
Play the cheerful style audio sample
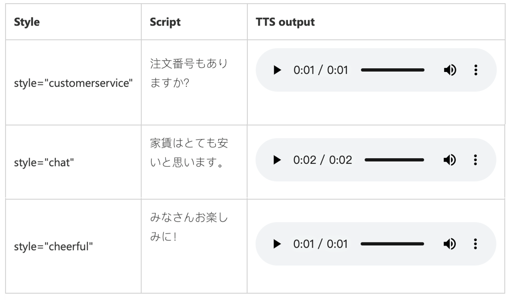[x=277, y=244]
